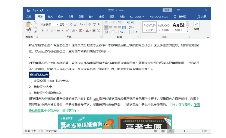The width and height of the screenshot is (226, 138).
Task: Click the Character Border icon
Action: coord(99,24)
